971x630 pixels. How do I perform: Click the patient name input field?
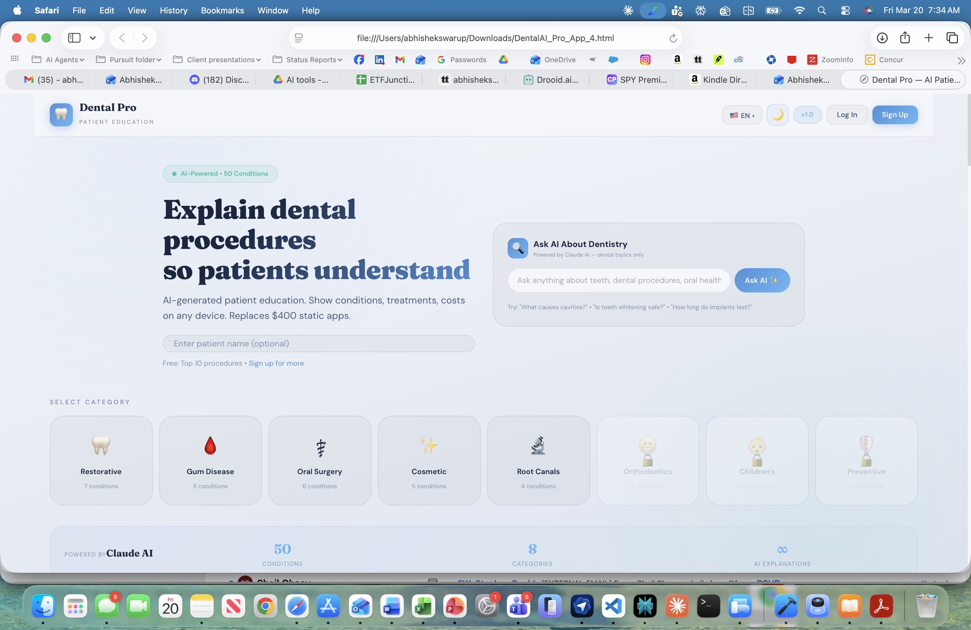[319, 344]
